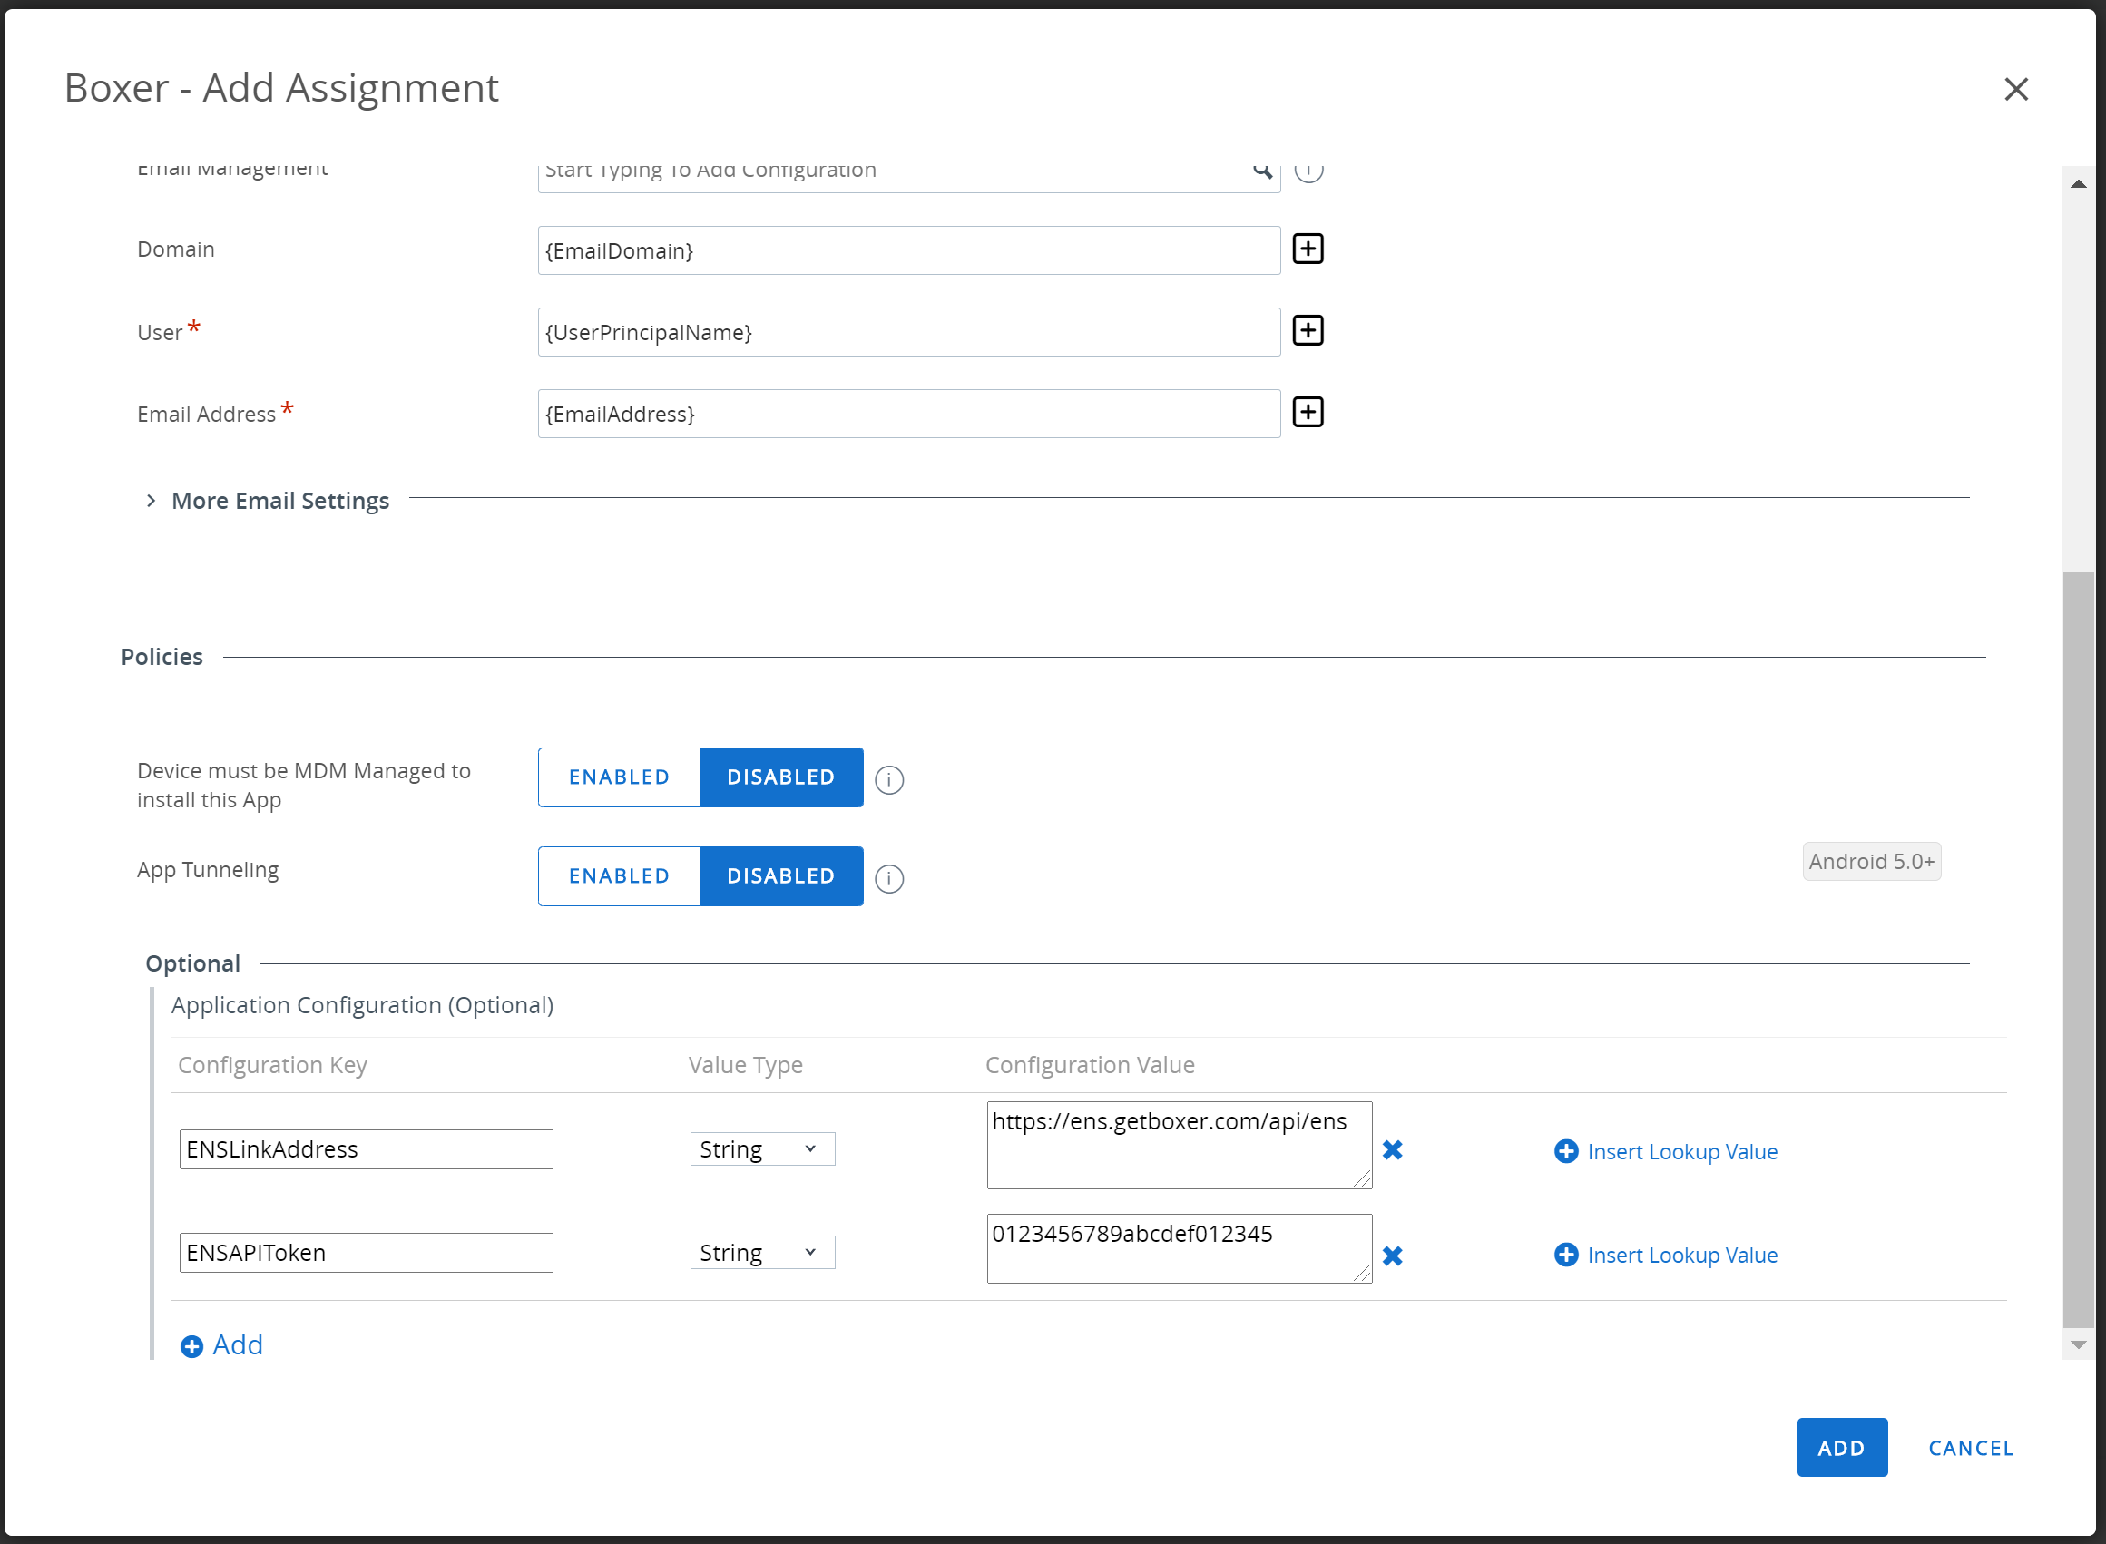Viewport: 2106px width, 1544px height.
Task: Click the ADD button to save assignment
Action: click(x=1841, y=1448)
